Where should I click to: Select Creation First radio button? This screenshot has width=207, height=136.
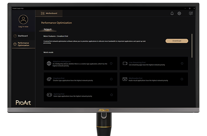coord(111,79)
